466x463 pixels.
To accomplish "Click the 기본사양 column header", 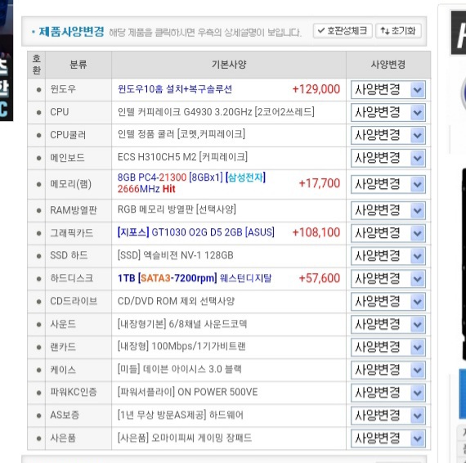I will tap(229, 65).
